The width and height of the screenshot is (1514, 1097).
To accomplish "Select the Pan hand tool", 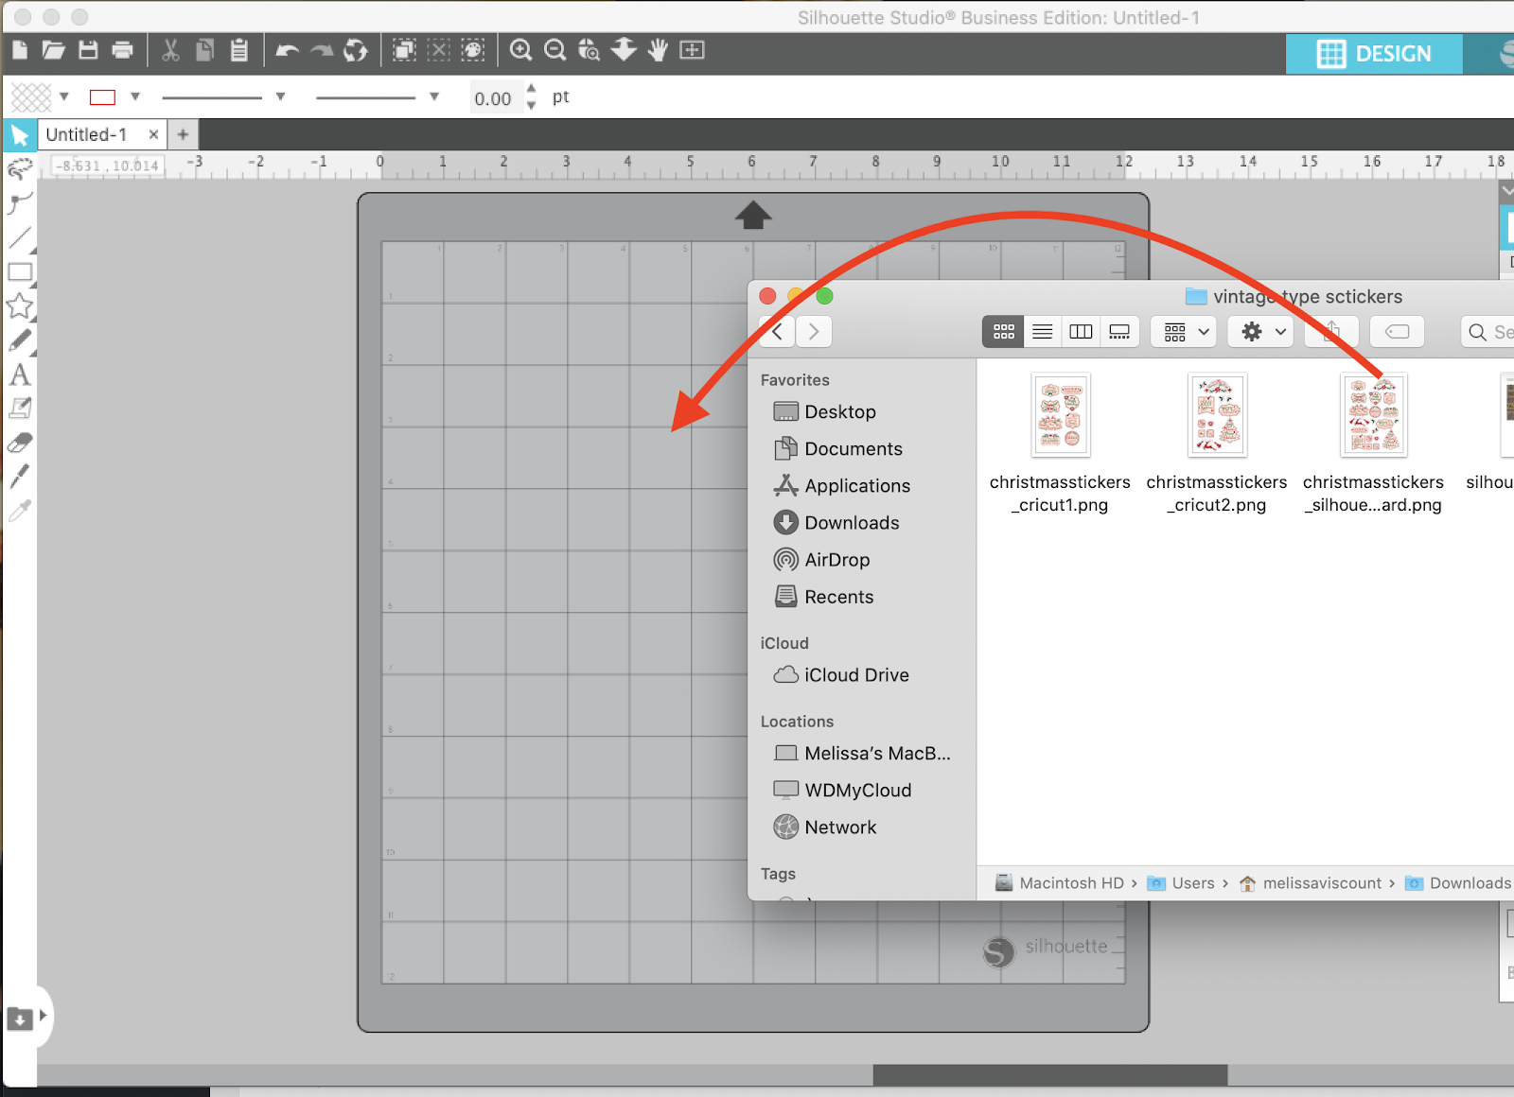I will coord(658,50).
